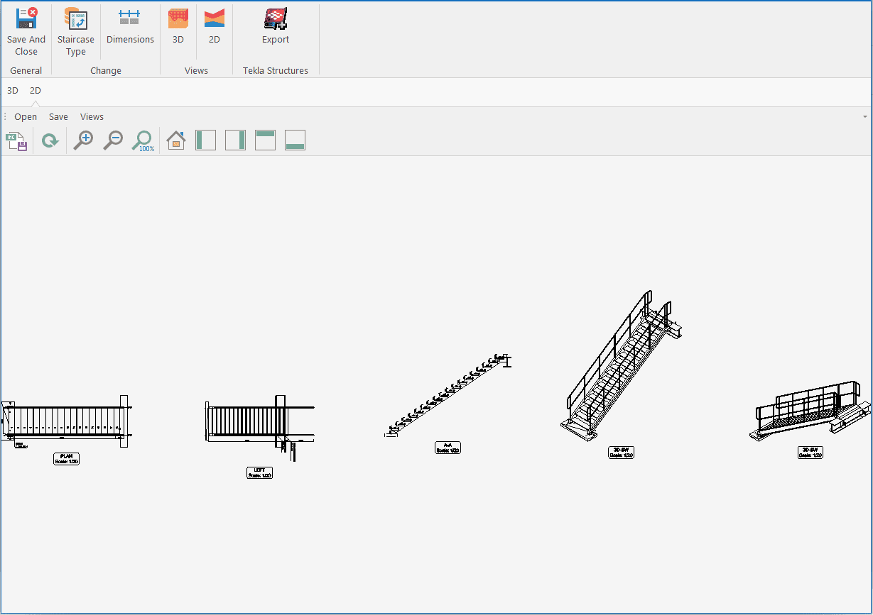Screen dimensions: 873x615
Task: Select the left side view icon
Action: point(205,140)
